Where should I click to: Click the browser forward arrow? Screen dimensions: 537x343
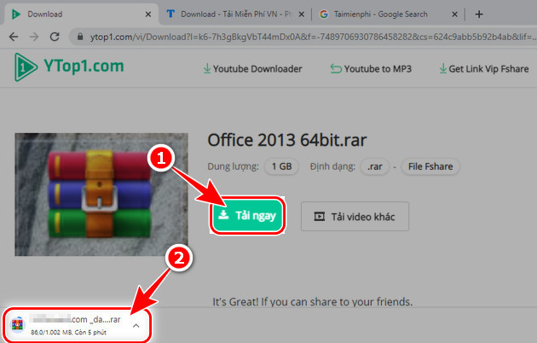[34, 37]
